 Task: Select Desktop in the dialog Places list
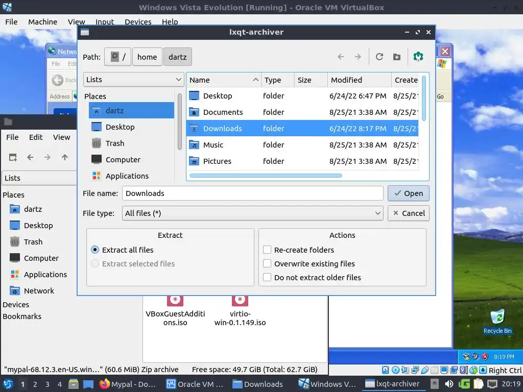131,127
